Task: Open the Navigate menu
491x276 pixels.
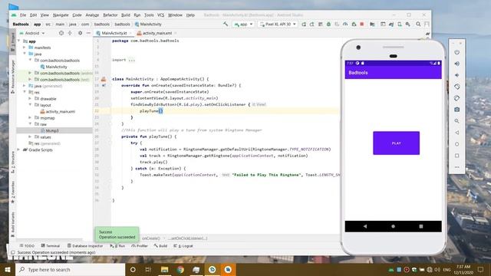Action: 61,15
